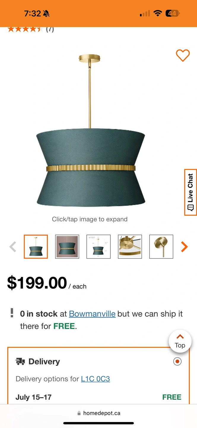Open the Bowmanville store link
This screenshot has height=428, width=197.
pos(92,314)
